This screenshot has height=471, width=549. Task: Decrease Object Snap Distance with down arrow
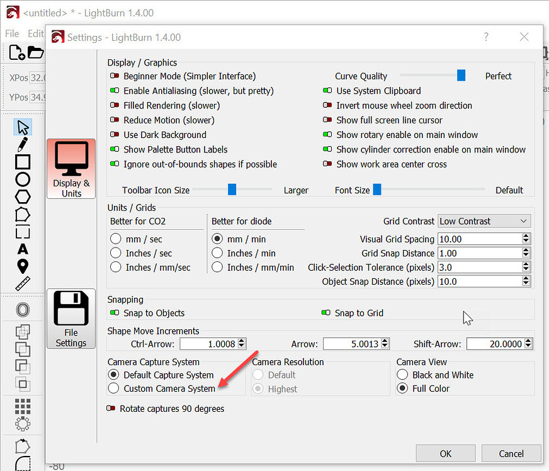coord(526,285)
